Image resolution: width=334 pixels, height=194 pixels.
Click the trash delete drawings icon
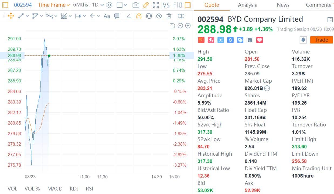tap(169, 16)
